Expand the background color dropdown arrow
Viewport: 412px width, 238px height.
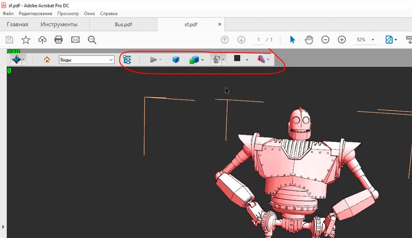pos(247,60)
